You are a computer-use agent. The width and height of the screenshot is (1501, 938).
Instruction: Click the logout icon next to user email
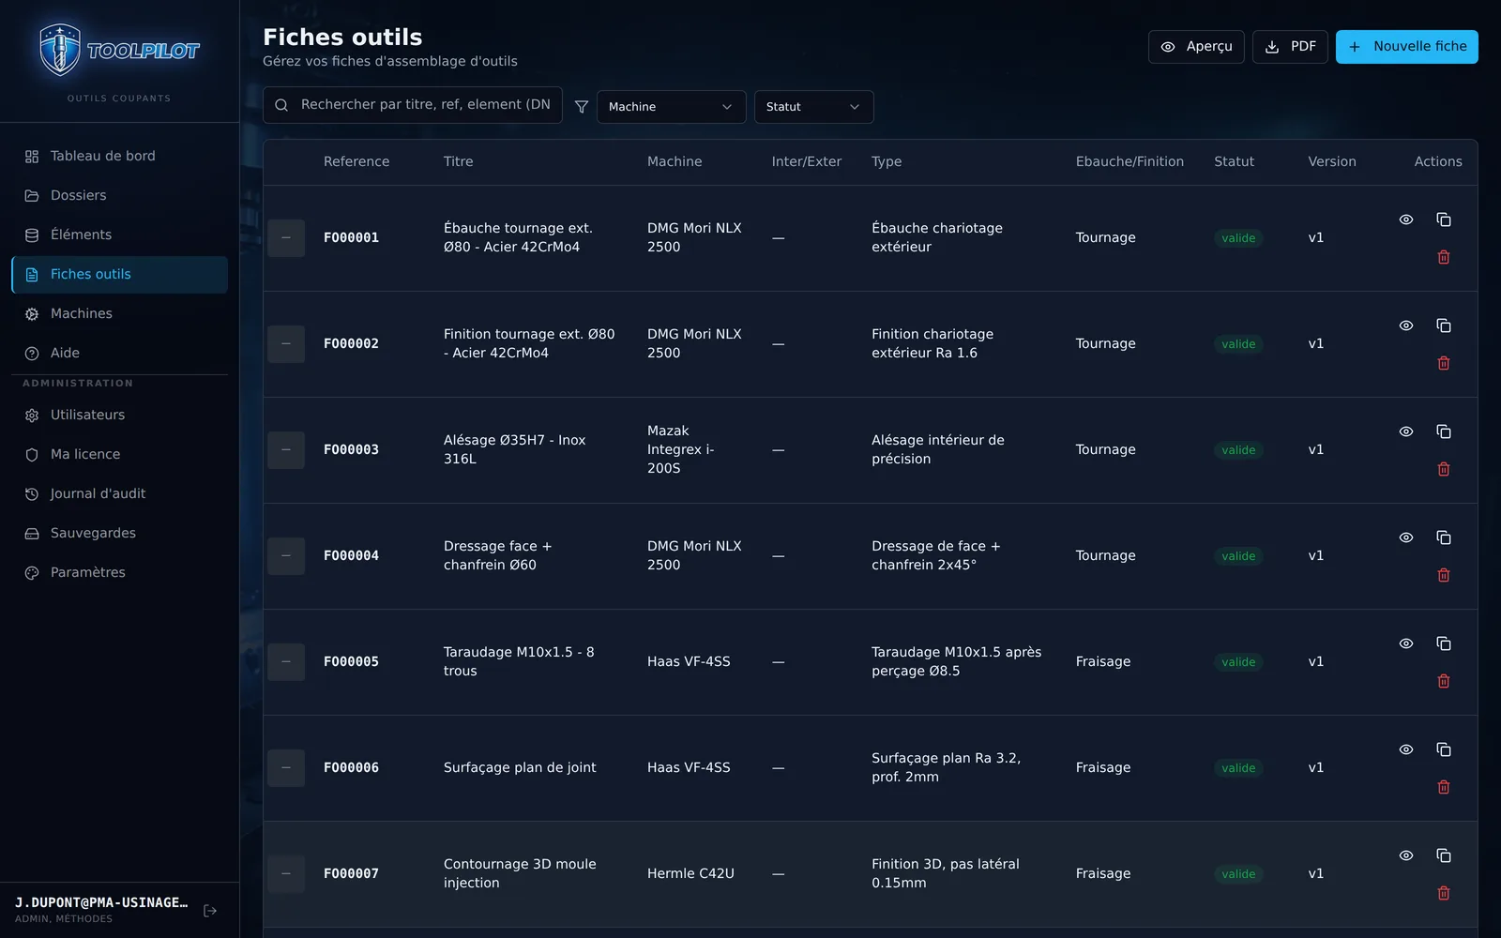210,911
